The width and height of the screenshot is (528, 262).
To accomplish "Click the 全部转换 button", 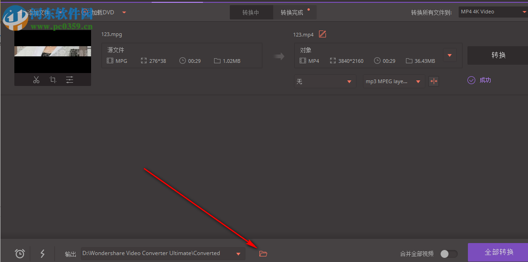I will 498,252.
